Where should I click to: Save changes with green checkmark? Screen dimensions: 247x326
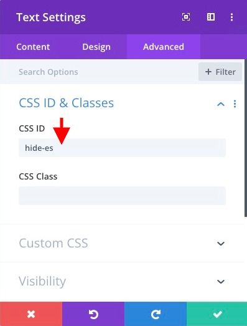tap(217, 314)
